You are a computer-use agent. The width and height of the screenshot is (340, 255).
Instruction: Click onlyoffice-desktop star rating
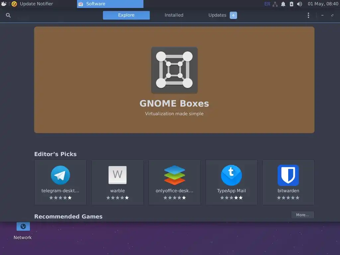pyautogui.click(x=175, y=198)
